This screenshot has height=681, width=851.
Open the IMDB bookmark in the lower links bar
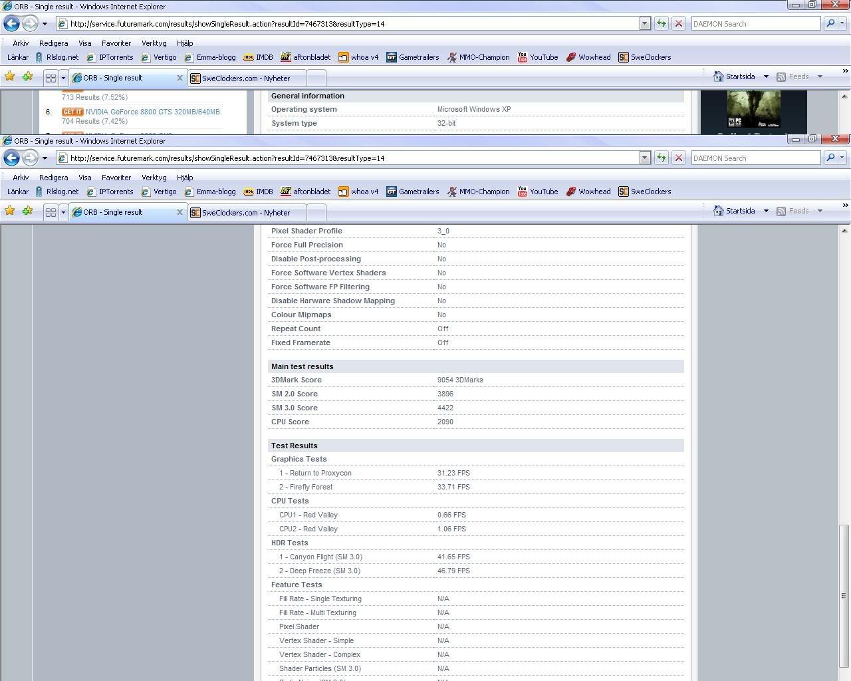tap(258, 192)
